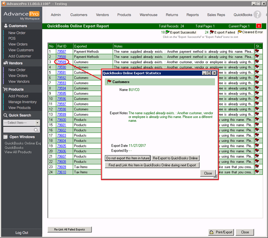Open the Select Item dropdown
Viewport: 268px width, 238px height.
pyautogui.click(x=37, y=123)
